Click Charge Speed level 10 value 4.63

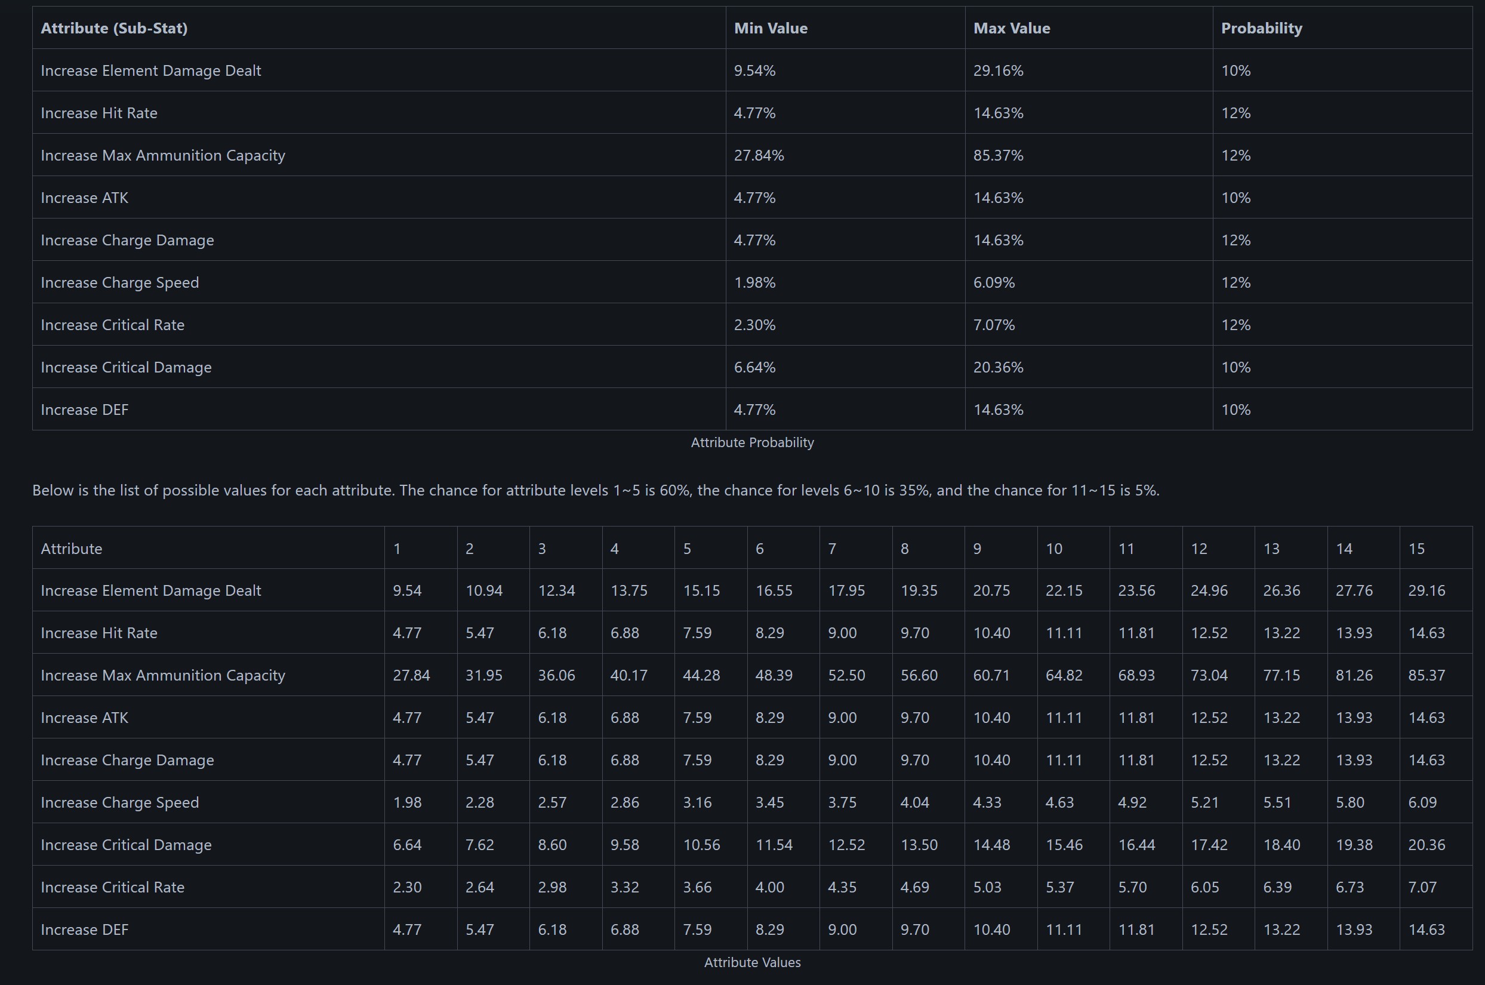point(1059,803)
